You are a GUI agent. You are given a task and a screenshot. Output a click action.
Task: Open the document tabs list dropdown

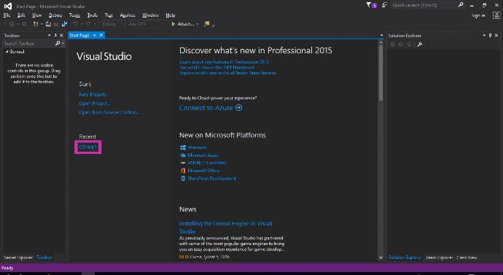(381, 35)
